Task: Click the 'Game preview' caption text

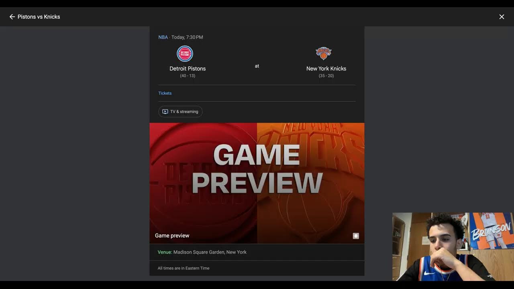Action: point(172,236)
